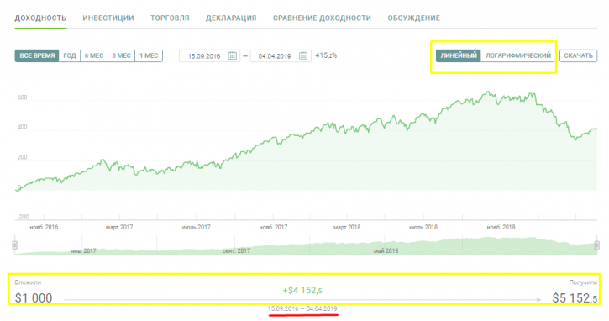Select the 1 мес period
The height and width of the screenshot is (321, 609).
[x=149, y=55]
